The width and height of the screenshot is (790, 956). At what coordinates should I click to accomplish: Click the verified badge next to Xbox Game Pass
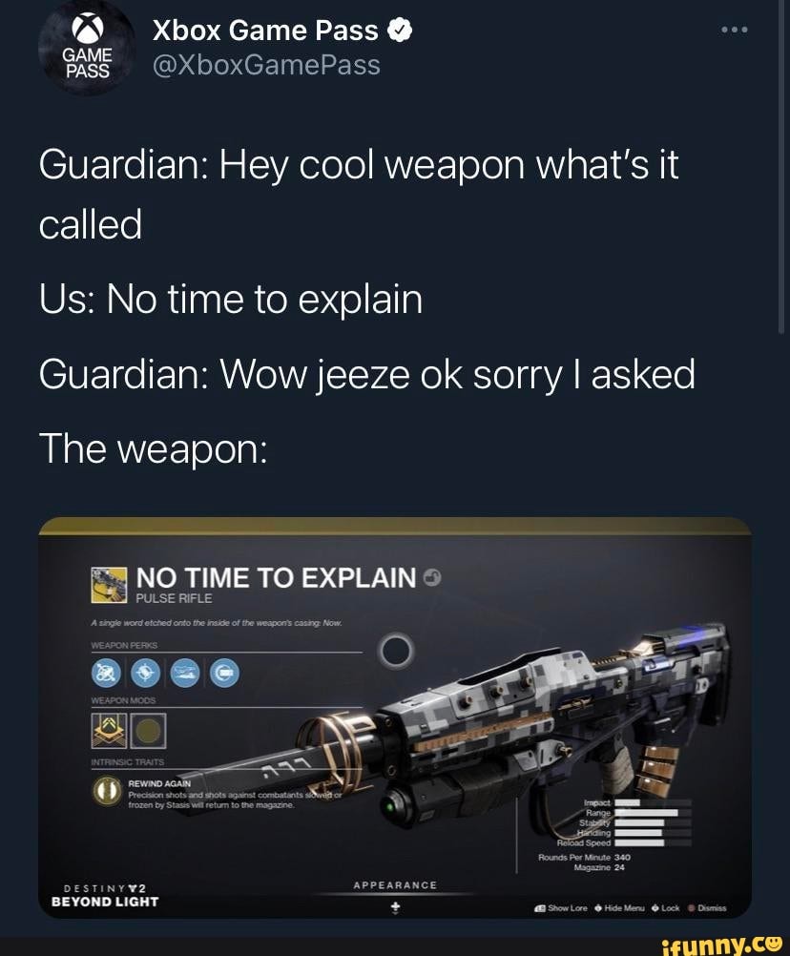click(x=399, y=31)
